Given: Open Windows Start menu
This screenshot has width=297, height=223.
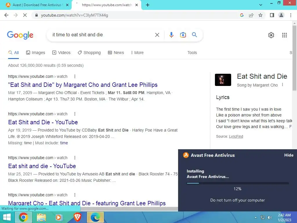Looking at the screenshot, I should 7,217.
